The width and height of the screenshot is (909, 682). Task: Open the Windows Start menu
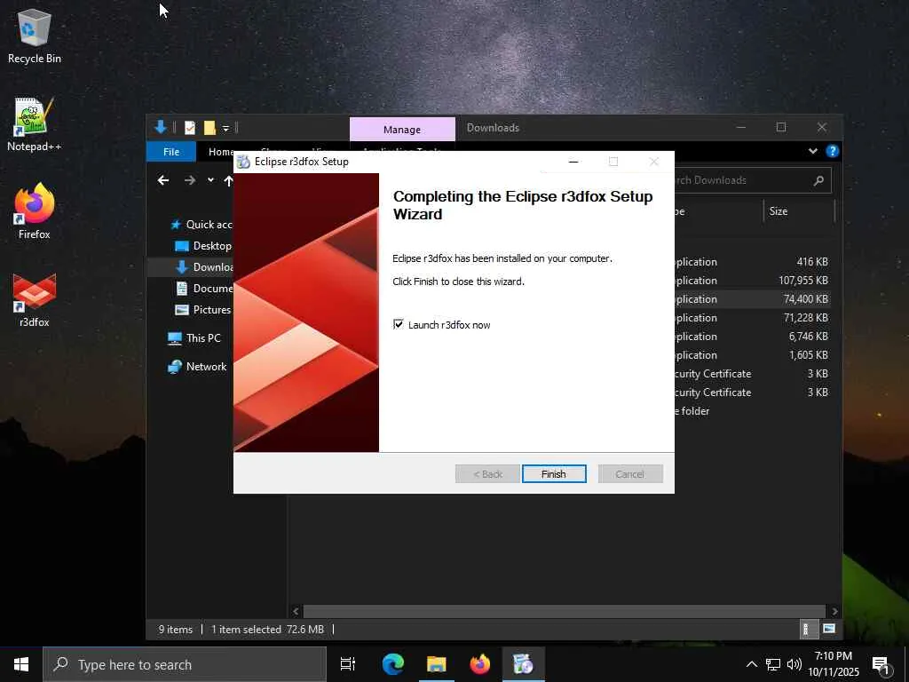21,664
